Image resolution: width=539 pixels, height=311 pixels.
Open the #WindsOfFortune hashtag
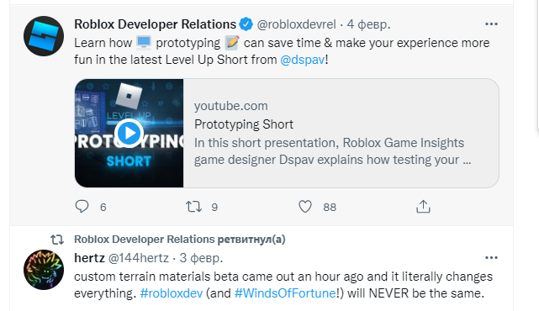285,293
